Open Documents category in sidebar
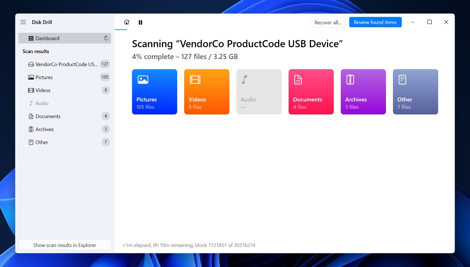The width and height of the screenshot is (470, 267). (48, 116)
